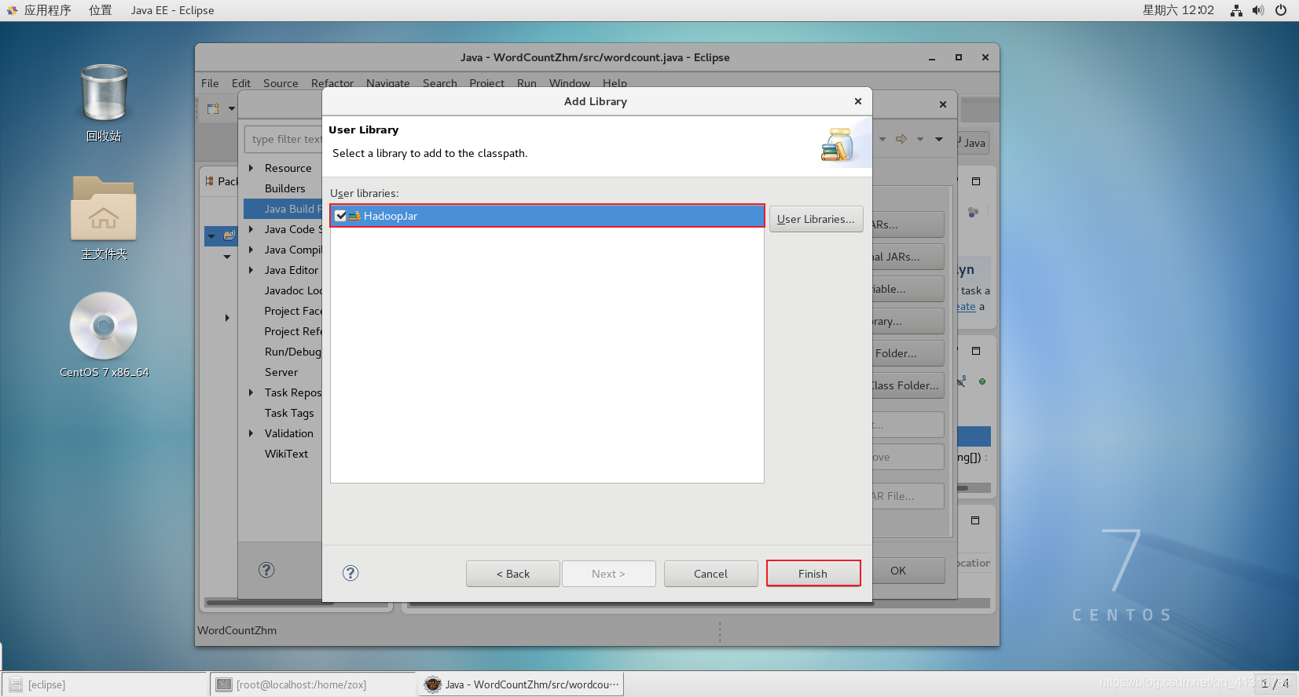Click the Add Library dialog help icon

click(350, 573)
